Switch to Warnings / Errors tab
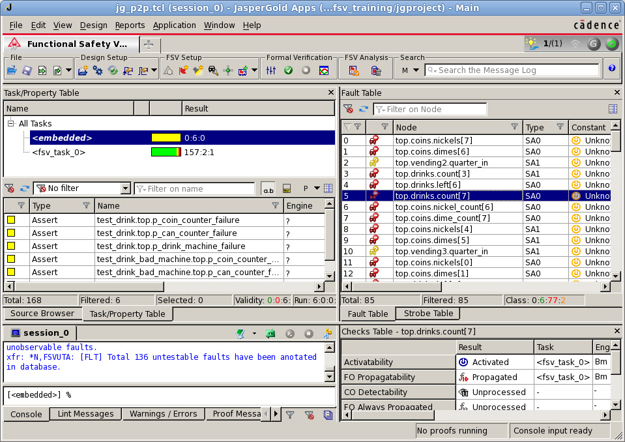Viewport: 625px width, 442px height. coord(164,414)
